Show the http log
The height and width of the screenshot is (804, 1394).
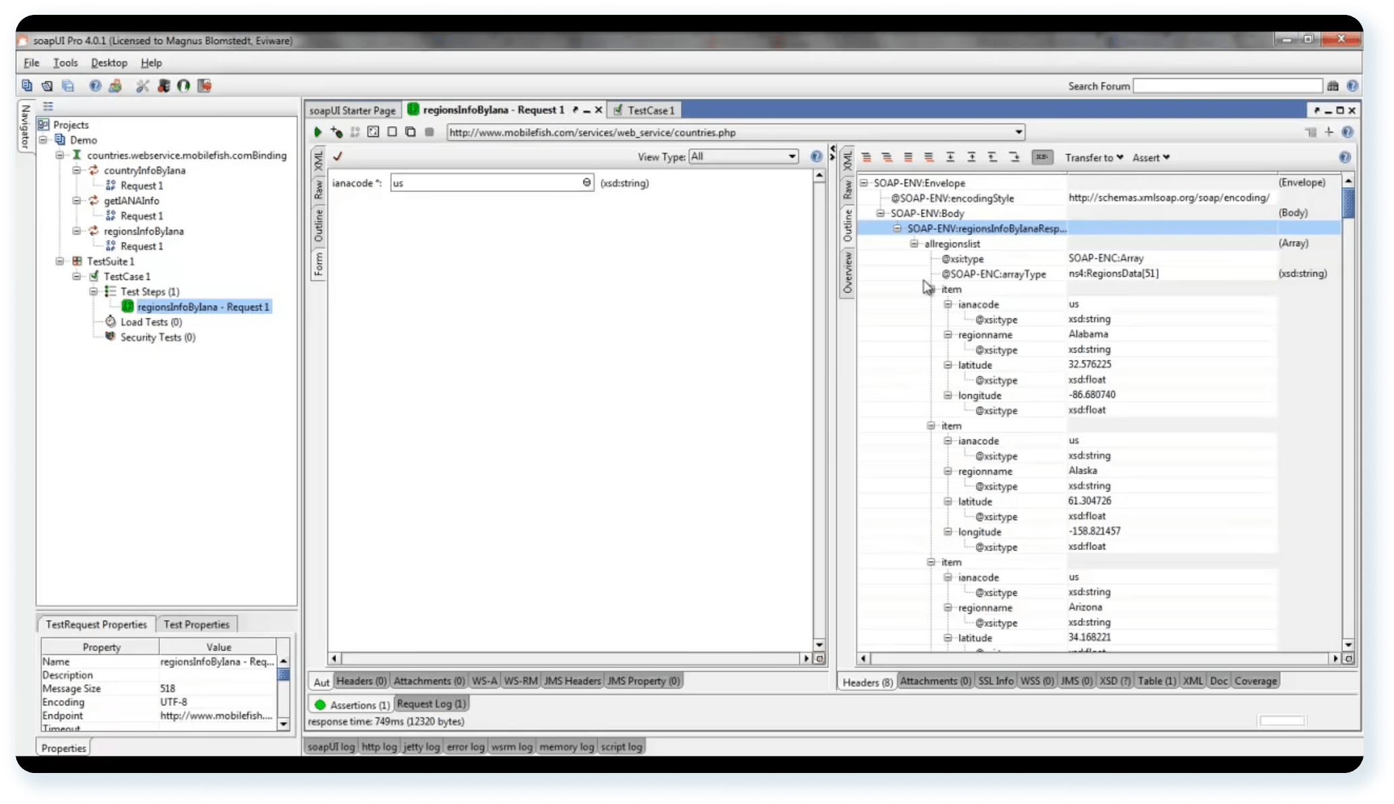pyautogui.click(x=379, y=747)
